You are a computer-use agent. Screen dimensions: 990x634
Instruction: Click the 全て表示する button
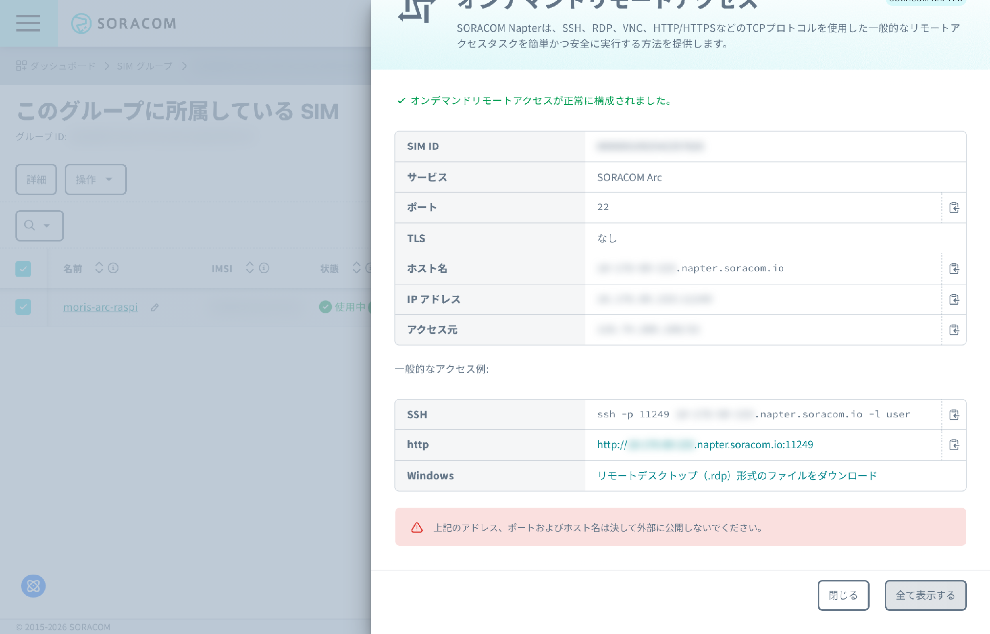[925, 595]
